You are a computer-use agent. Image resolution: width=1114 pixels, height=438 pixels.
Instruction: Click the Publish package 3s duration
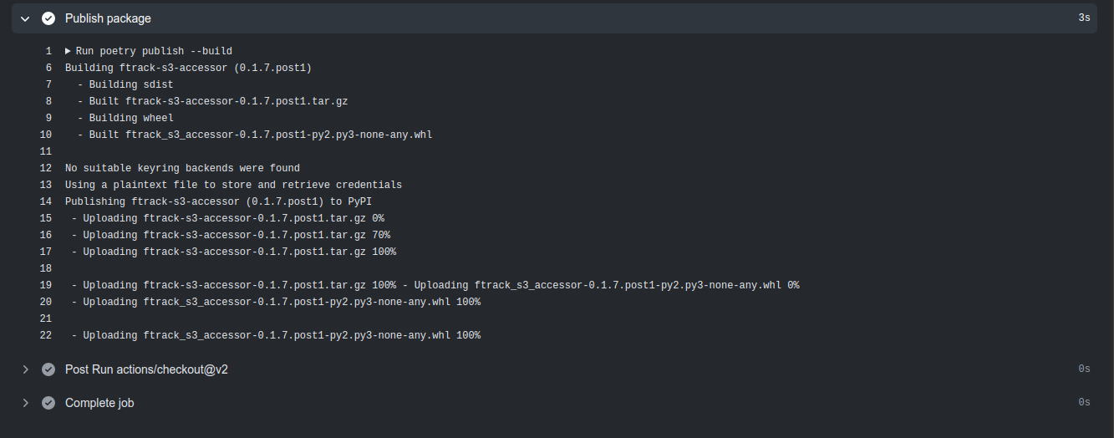tap(1084, 18)
